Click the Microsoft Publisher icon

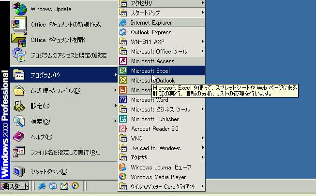(x=123, y=119)
